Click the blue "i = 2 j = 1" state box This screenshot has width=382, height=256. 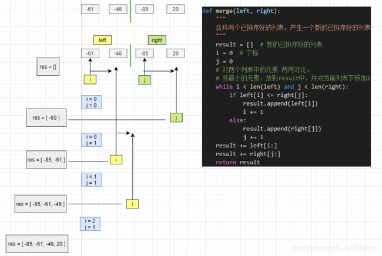click(90, 224)
